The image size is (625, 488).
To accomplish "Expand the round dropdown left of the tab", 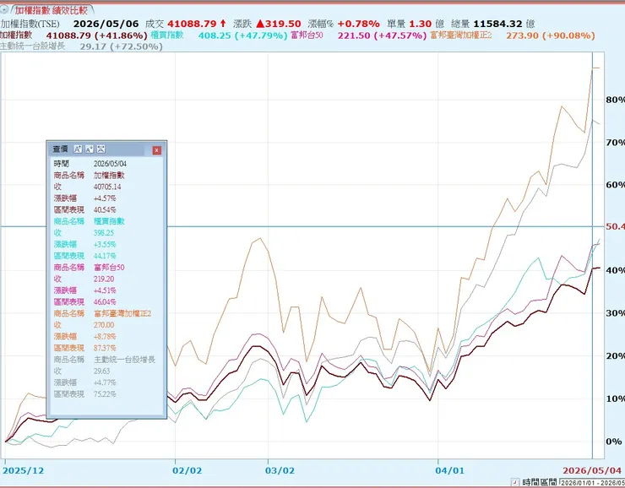I will coord(4,8).
